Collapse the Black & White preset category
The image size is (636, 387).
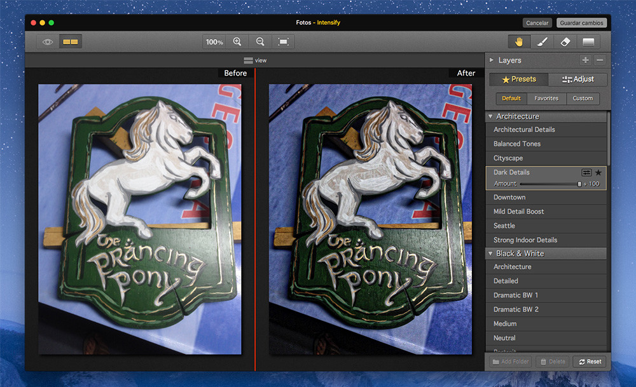tap(490, 254)
